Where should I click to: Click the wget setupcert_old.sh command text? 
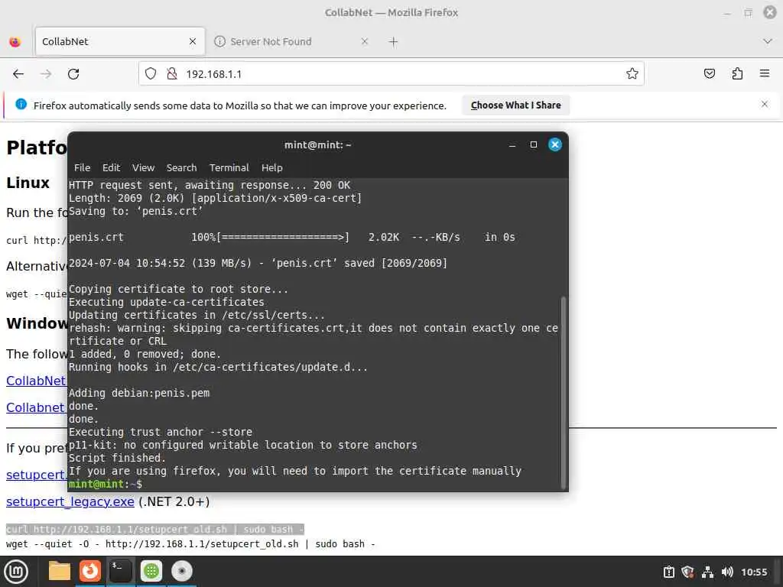coord(190,544)
